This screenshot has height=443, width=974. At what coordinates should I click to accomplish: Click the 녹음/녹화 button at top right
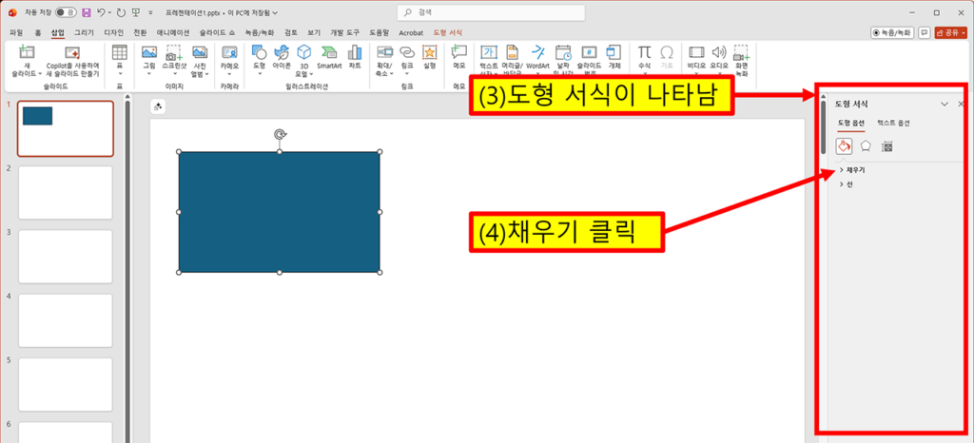coord(892,32)
